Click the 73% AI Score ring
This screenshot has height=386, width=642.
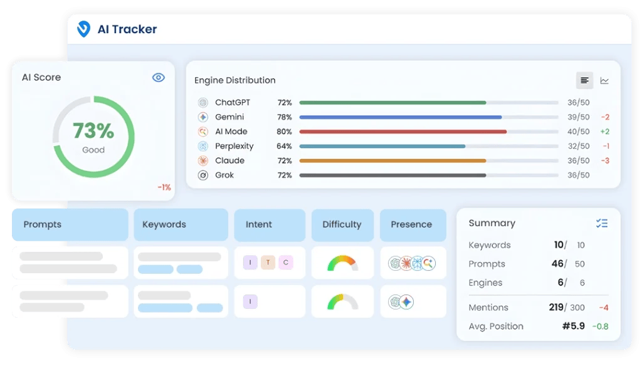coord(94,137)
